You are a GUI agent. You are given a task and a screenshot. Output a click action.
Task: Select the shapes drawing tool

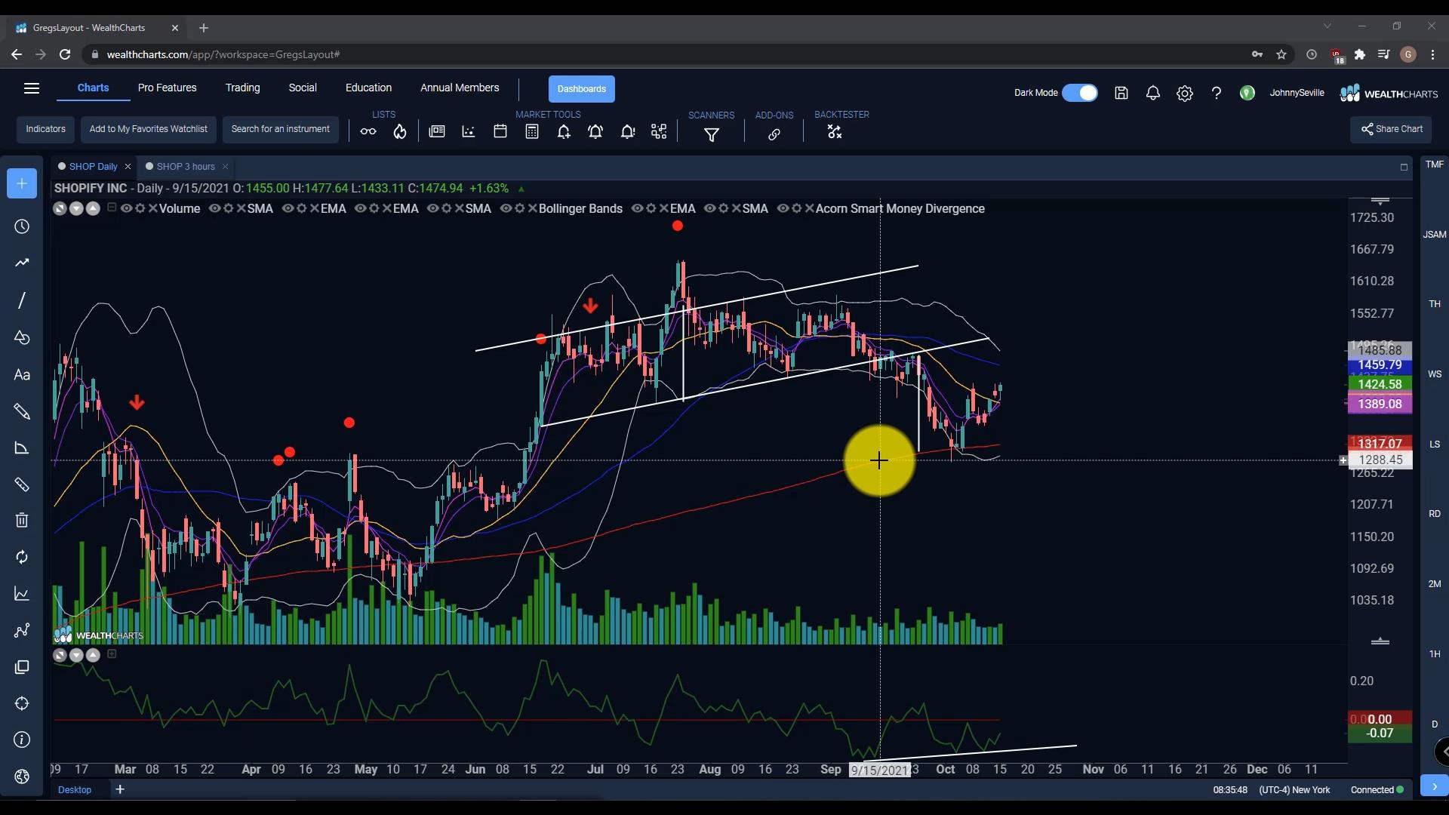click(x=22, y=337)
